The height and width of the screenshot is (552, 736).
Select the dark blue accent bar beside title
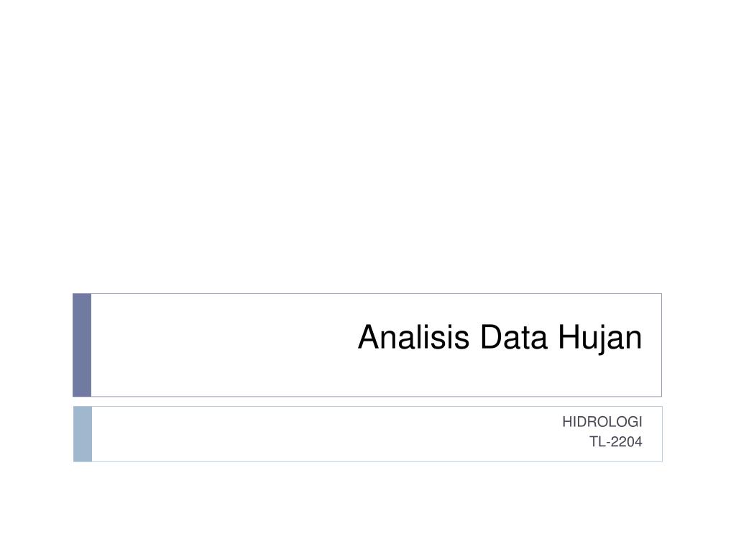[82, 345]
